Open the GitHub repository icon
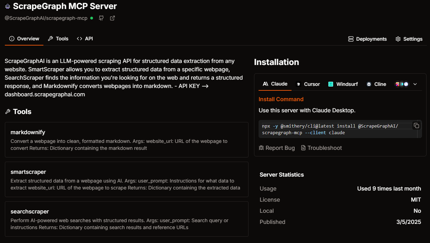The height and width of the screenshot is (243, 430). (x=101, y=18)
